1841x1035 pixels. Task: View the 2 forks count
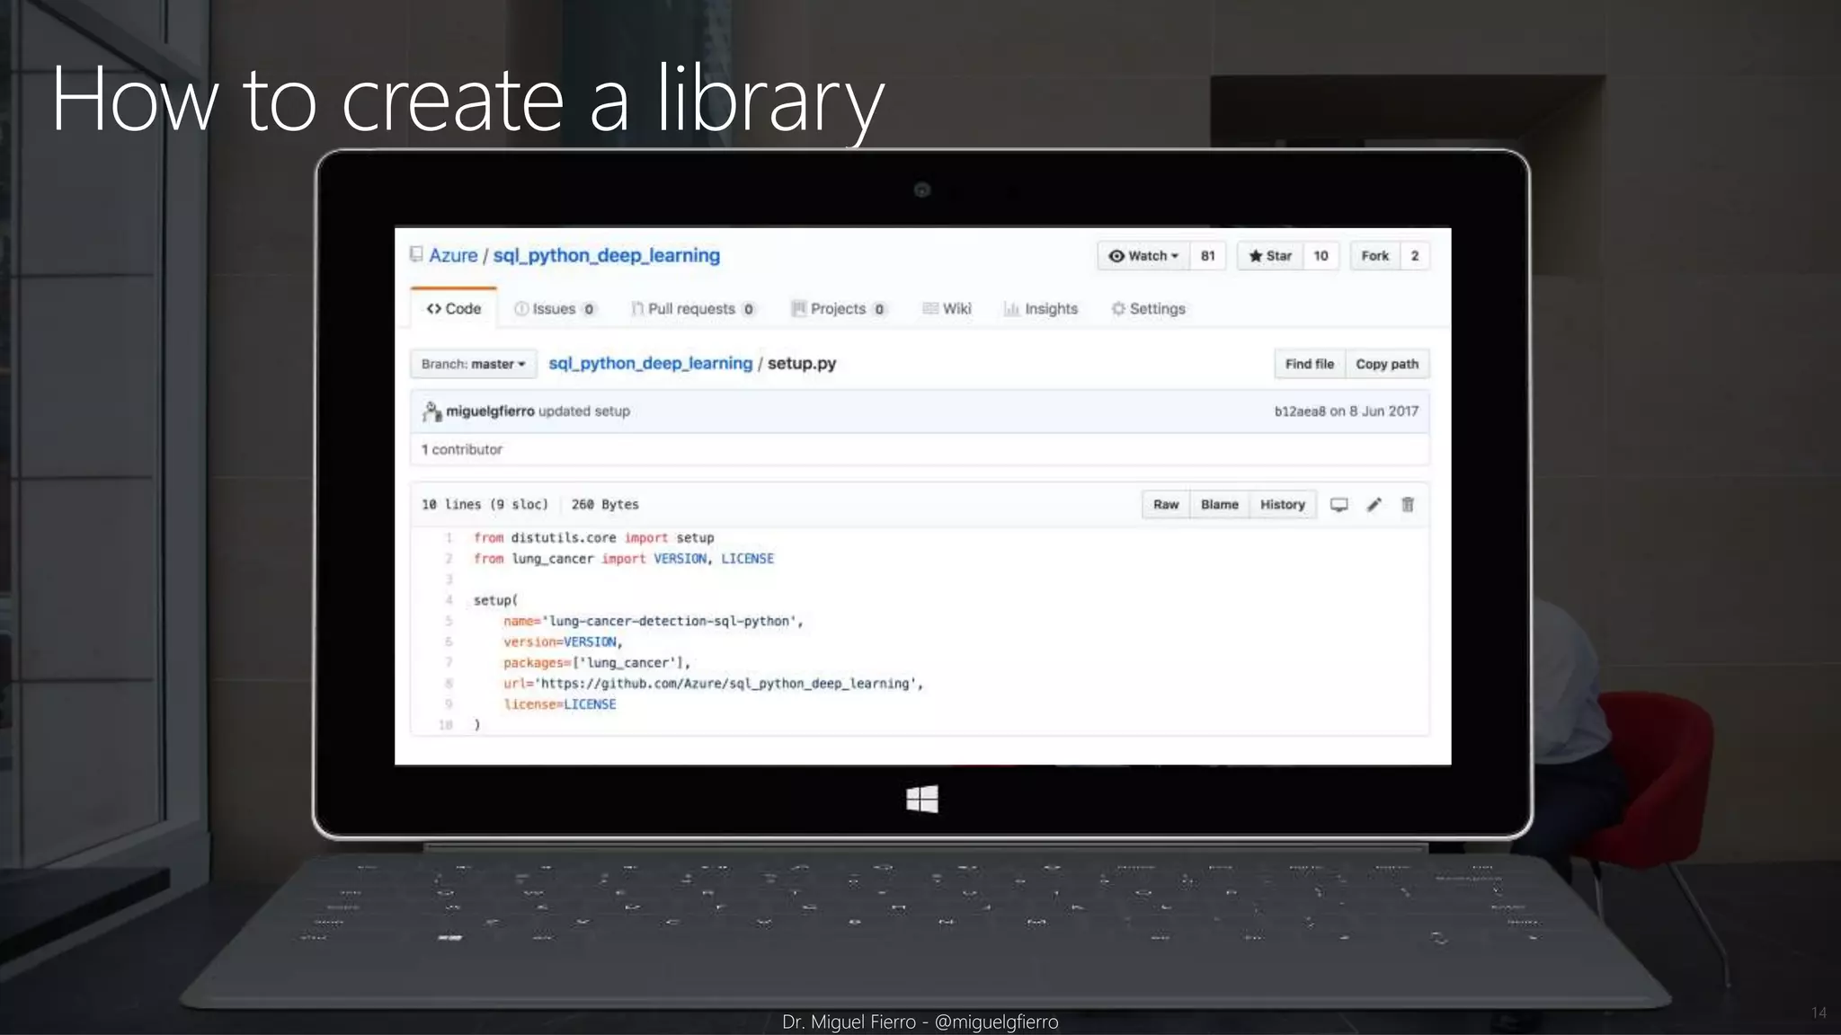click(x=1415, y=256)
